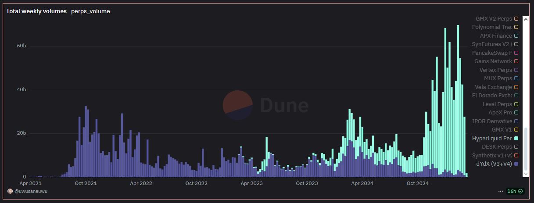Click the uwusanauwu user avatar
The height and width of the screenshot is (203, 534).
[x=10, y=191]
